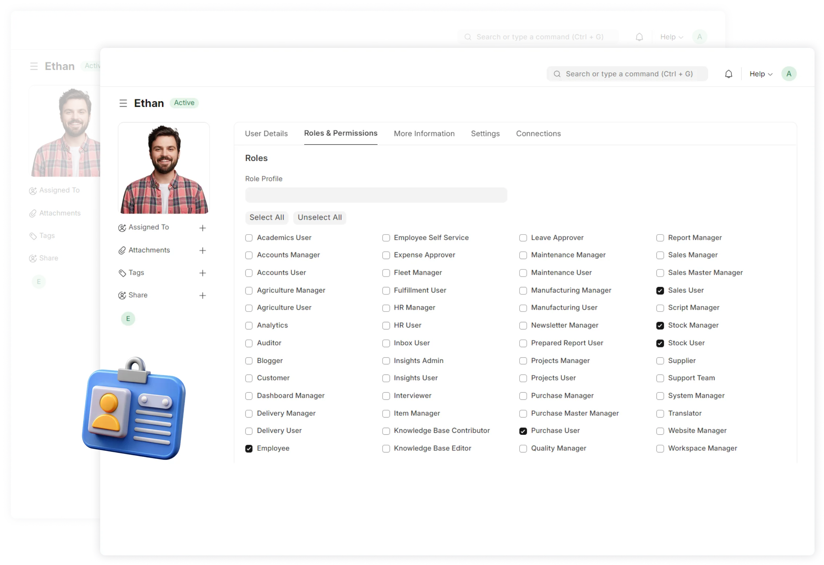Click the search magnifier icon
The image size is (824, 565).
point(556,73)
